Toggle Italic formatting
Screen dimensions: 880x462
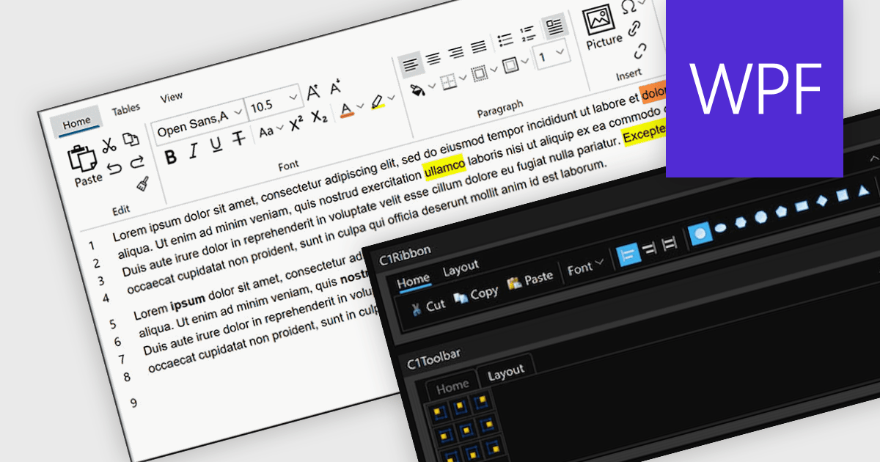(x=194, y=151)
